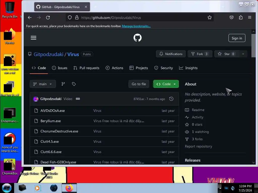View site security via the padlock icon
258x193 pixels.
(x=77, y=17)
